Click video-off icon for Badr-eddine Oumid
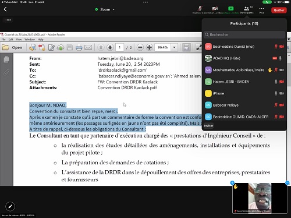291x218 pixels. (282, 47)
